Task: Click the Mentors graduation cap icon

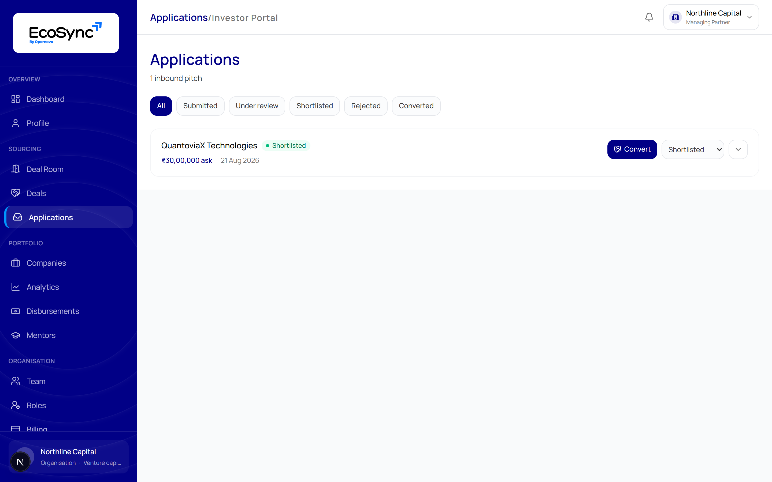Action: click(16, 335)
